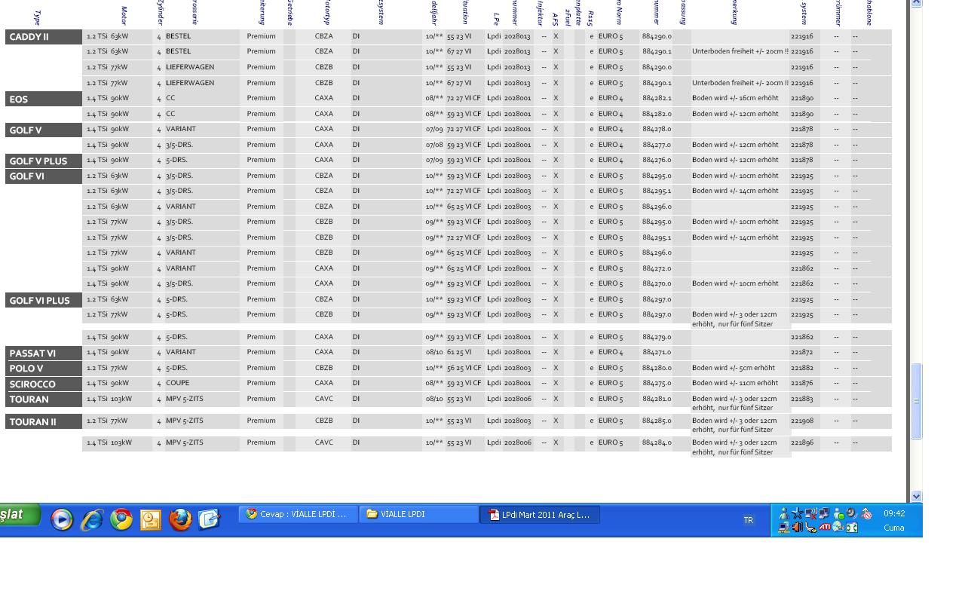Click the COUPE body type cell
Image resolution: width=965 pixels, height=603 pixels.
click(x=178, y=383)
